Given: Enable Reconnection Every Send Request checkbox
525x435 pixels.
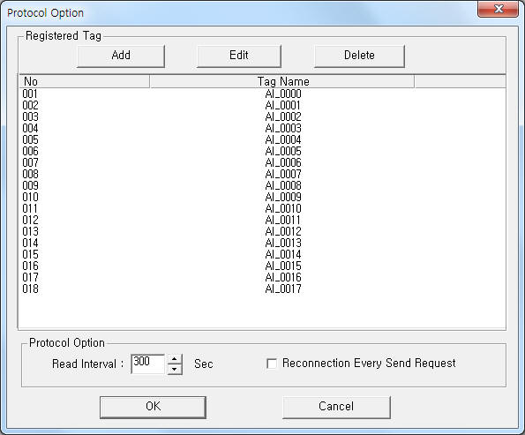Looking at the screenshot, I should coord(272,364).
